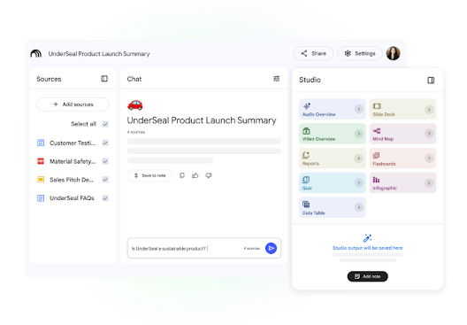Copy the chat response

tap(182, 175)
